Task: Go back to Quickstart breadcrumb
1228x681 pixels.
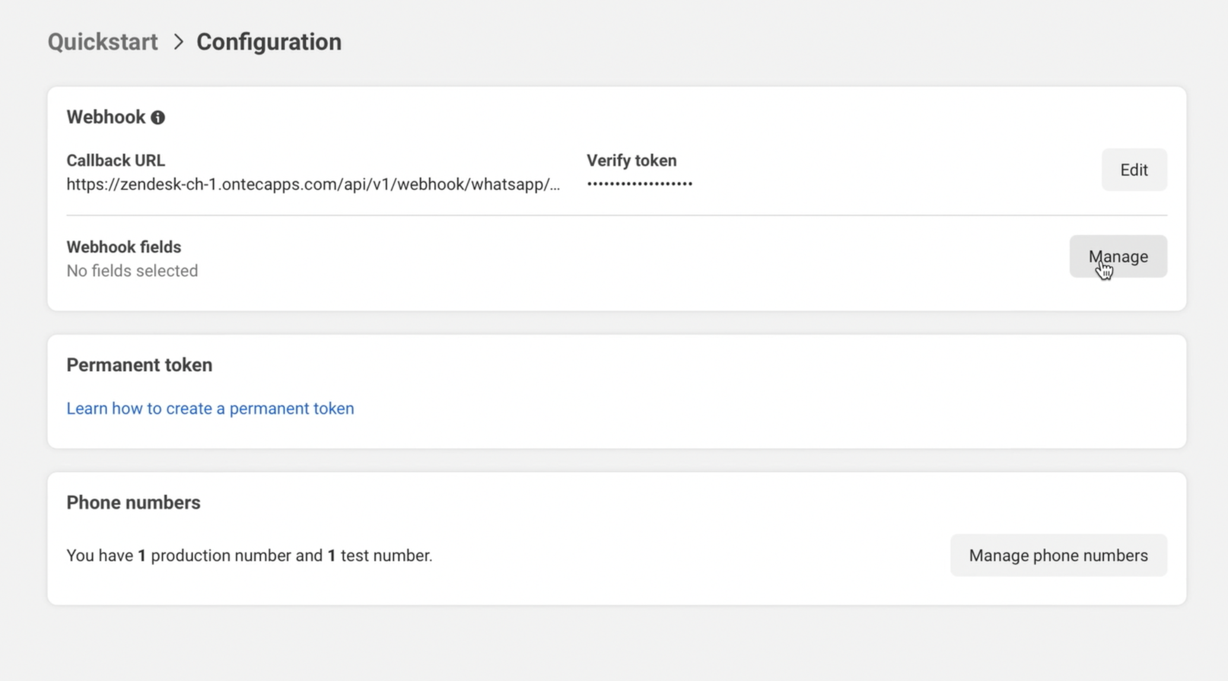Action: [103, 42]
